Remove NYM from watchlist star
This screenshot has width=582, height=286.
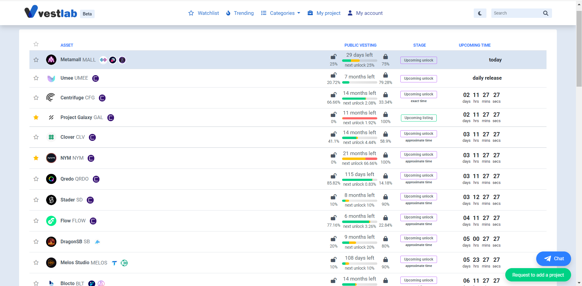[36, 158]
